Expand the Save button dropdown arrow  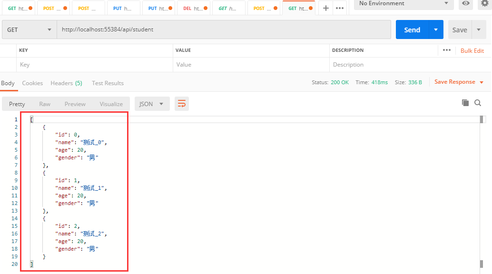[479, 29]
